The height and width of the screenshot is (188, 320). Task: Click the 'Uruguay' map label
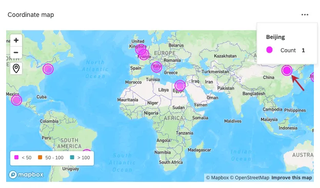71,169
